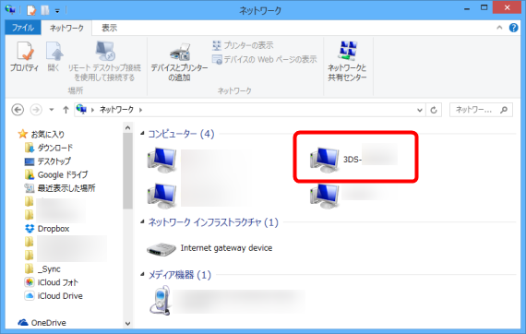Click the コンピューター (4) group header
The height and width of the screenshot is (334, 526).
coord(181,134)
